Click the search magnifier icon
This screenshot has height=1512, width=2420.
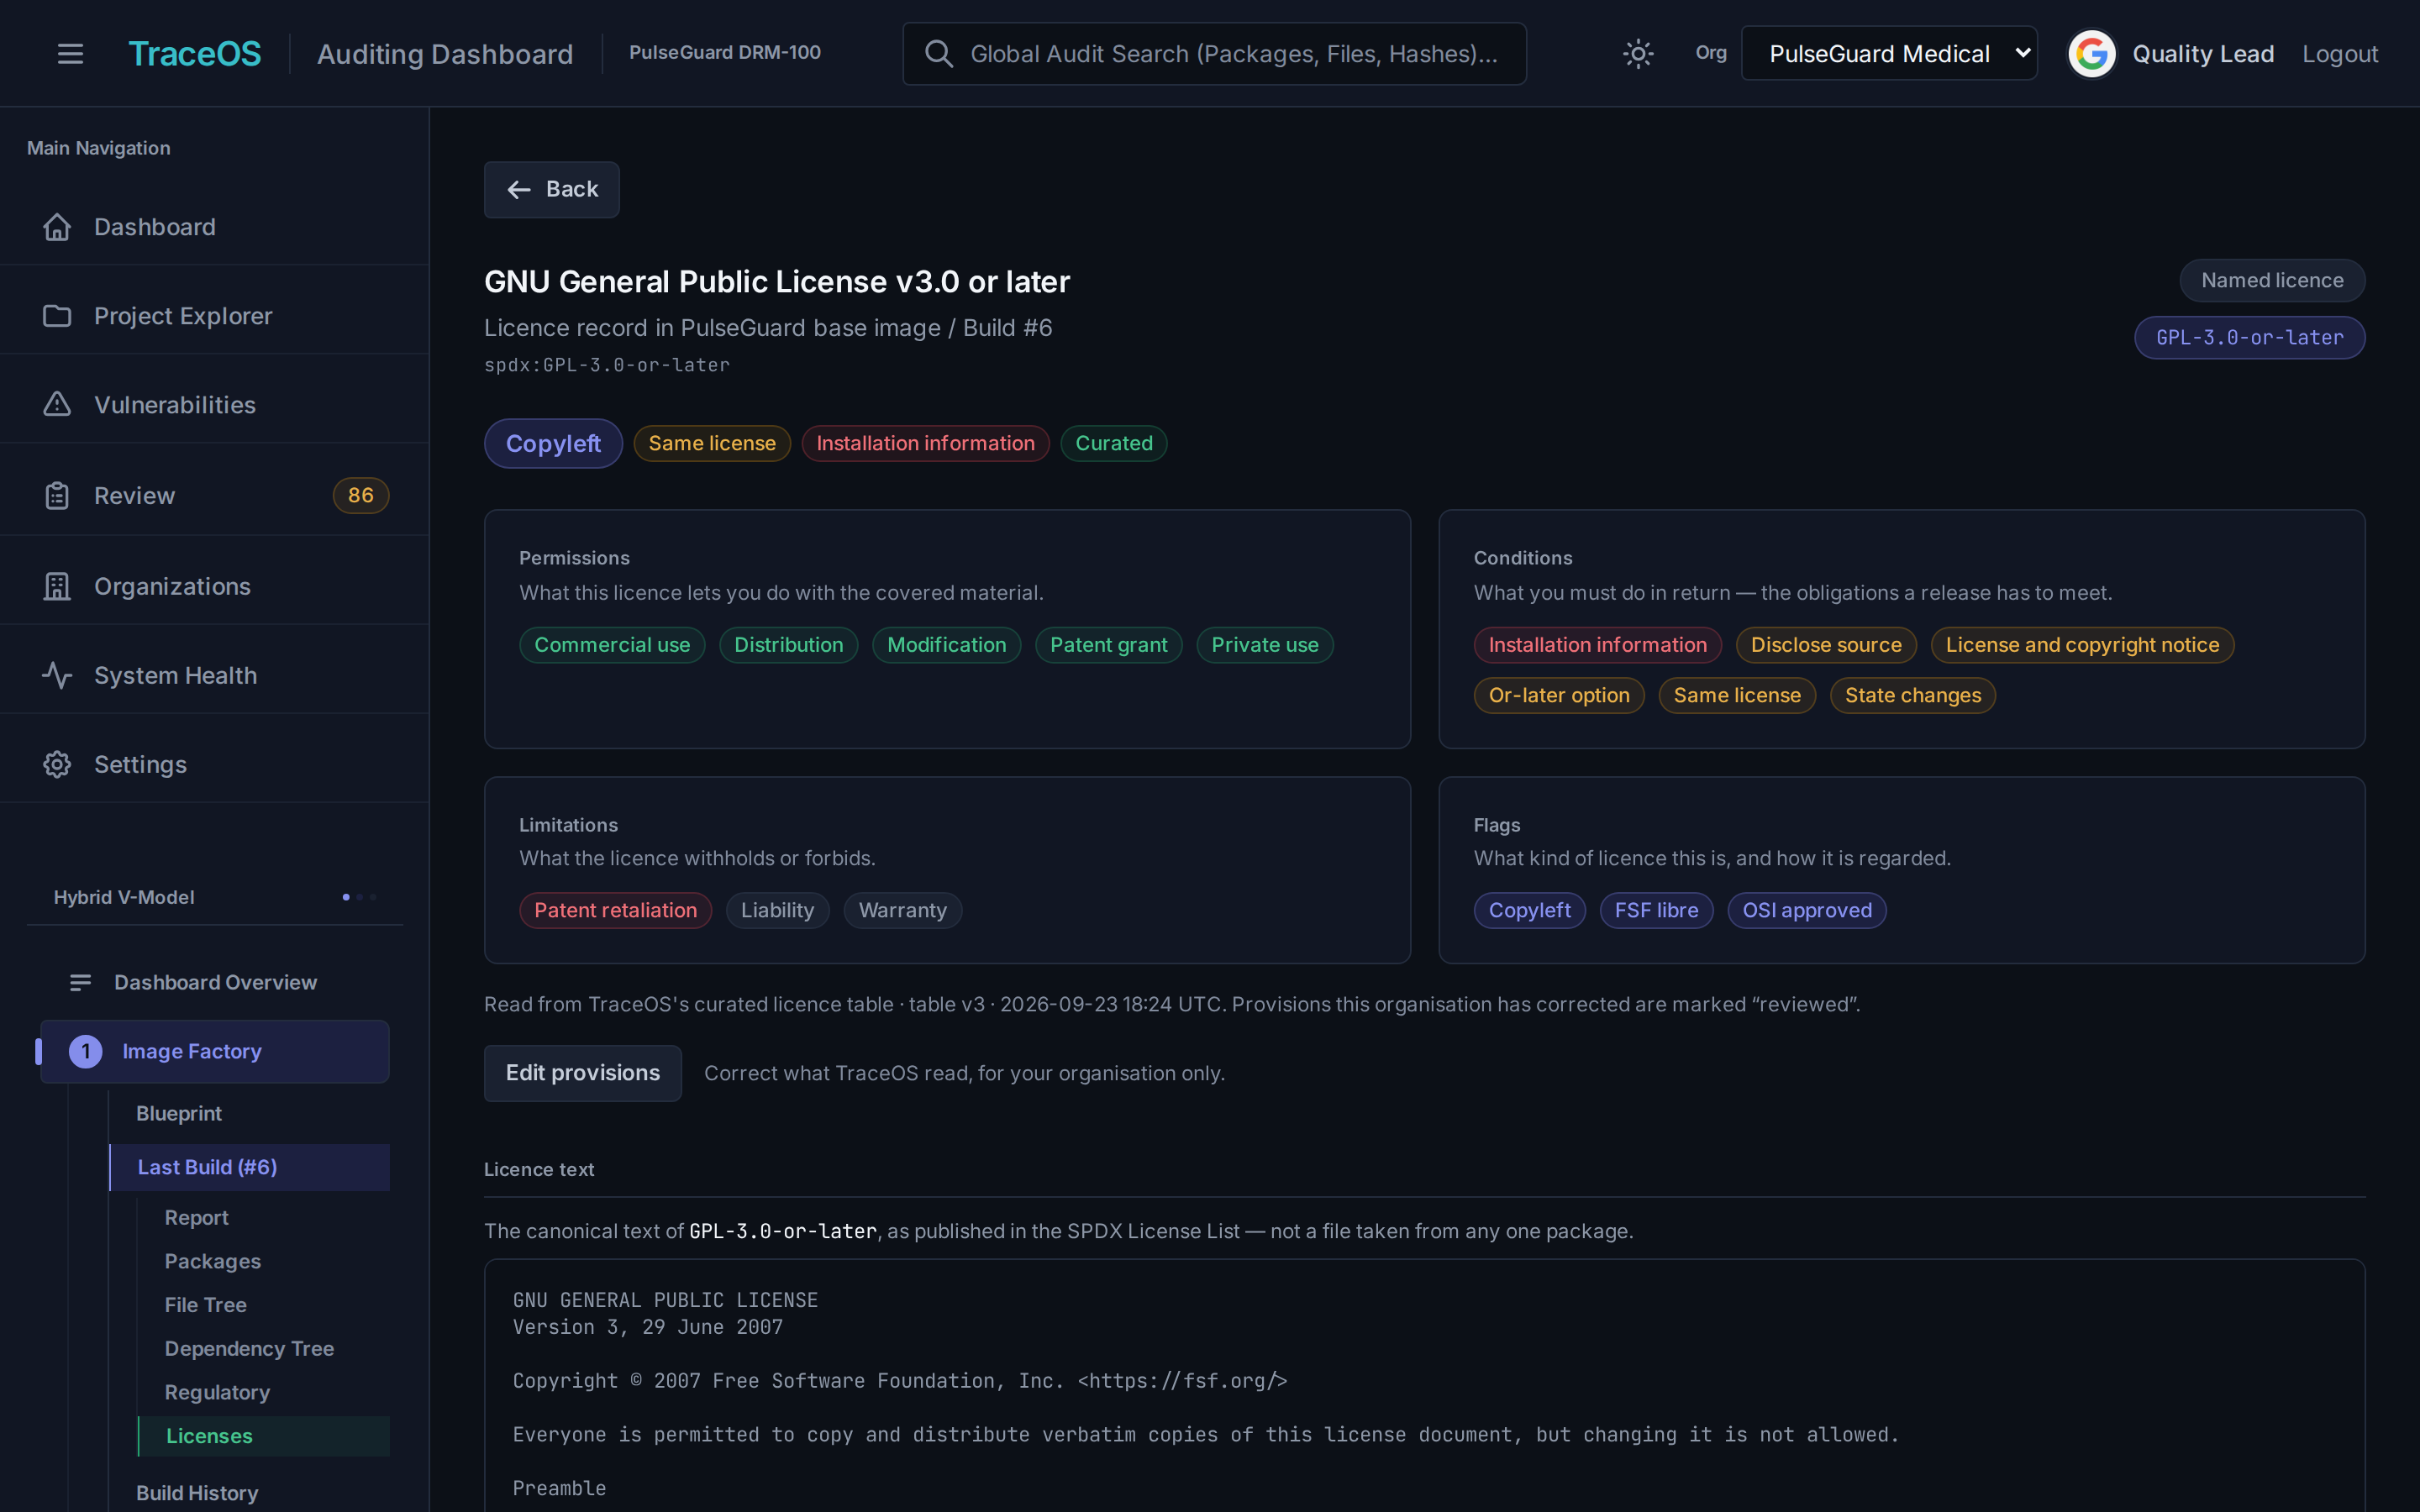[938, 54]
